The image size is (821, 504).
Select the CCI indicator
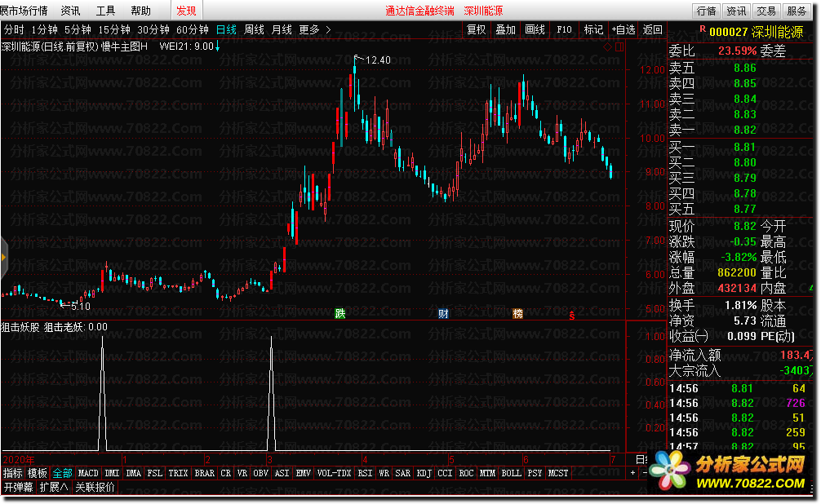tap(445, 473)
